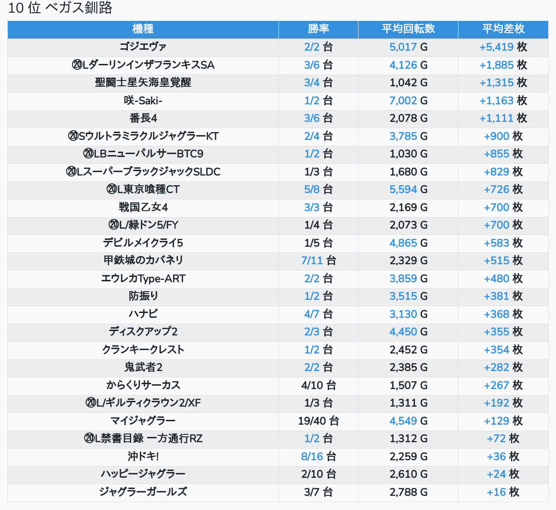Click ⑳LスーパーブラックジャックSLDC name
556x510 pixels.
tap(143, 172)
